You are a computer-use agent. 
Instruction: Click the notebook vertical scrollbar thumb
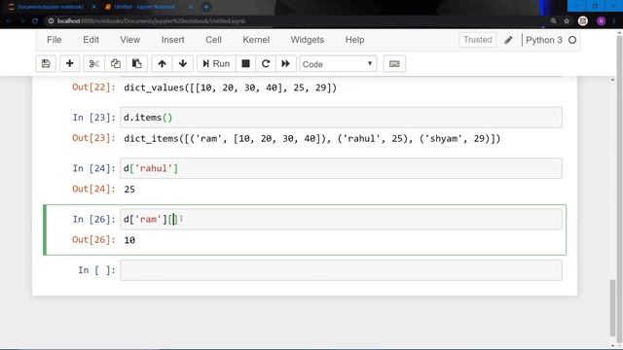pos(612,307)
